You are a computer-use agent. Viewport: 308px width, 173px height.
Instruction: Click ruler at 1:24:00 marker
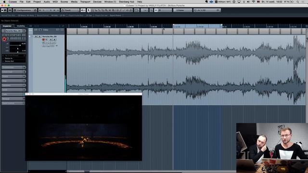coord(84,26)
